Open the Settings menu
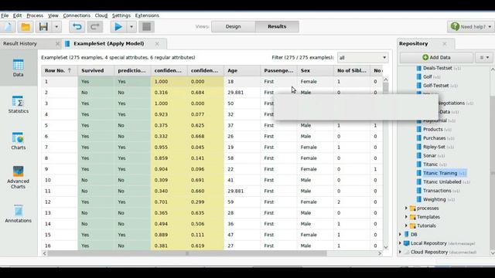 tap(121, 15)
